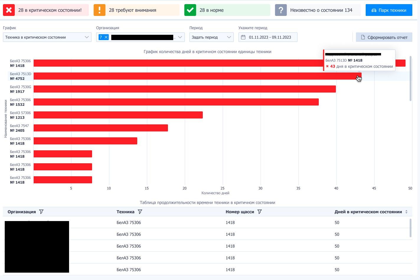Expand the Организация dropdown

[180, 37]
